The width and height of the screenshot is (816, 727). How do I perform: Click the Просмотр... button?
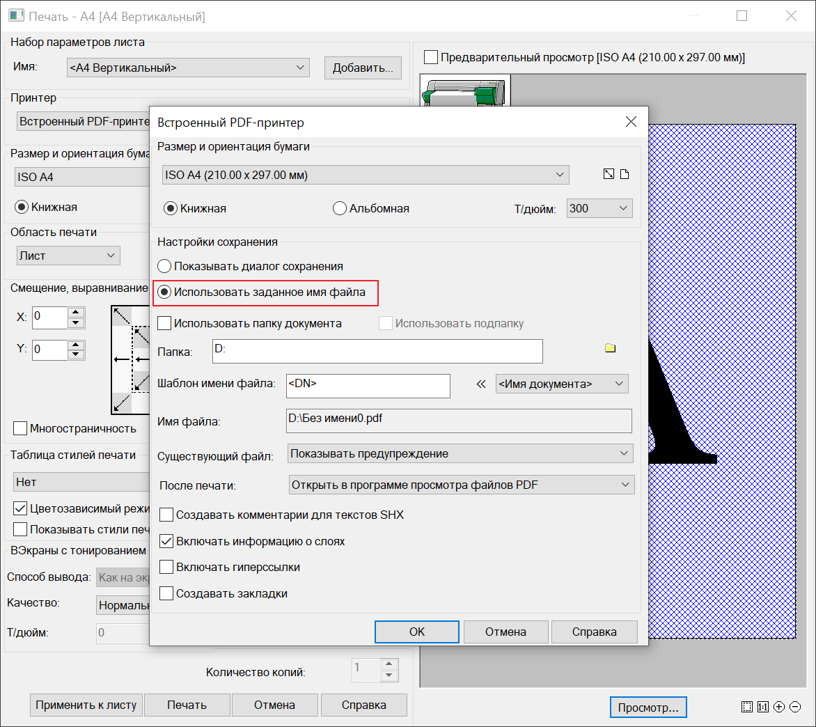(648, 708)
